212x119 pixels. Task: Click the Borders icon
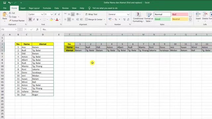pos(44,20)
